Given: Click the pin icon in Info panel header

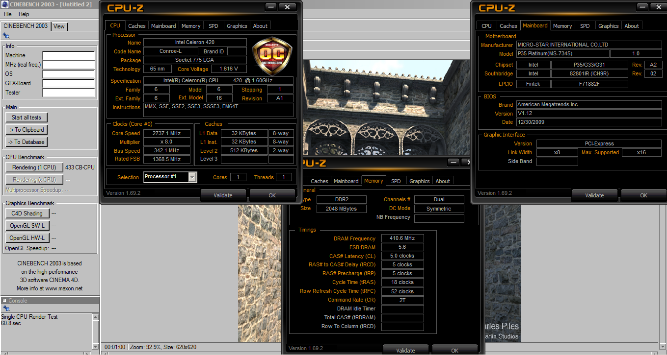Looking at the screenshot, I should pyautogui.click(x=5, y=35).
